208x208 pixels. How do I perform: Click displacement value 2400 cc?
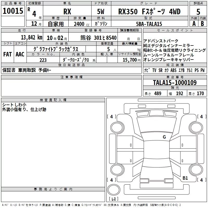pos(82,24)
